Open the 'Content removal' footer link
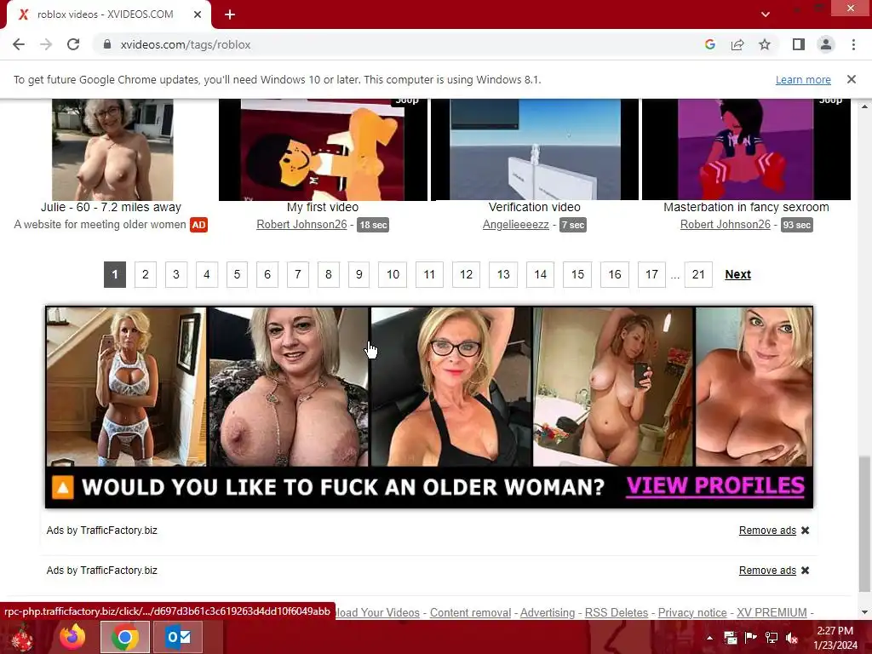This screenshot has width=872, height=654. [x=470, y=613]
